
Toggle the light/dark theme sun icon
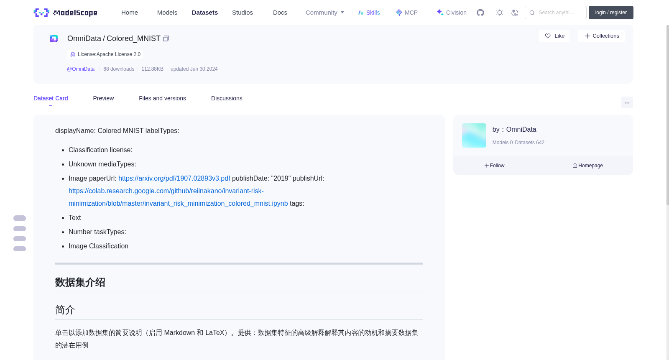(x=500, y=13)
